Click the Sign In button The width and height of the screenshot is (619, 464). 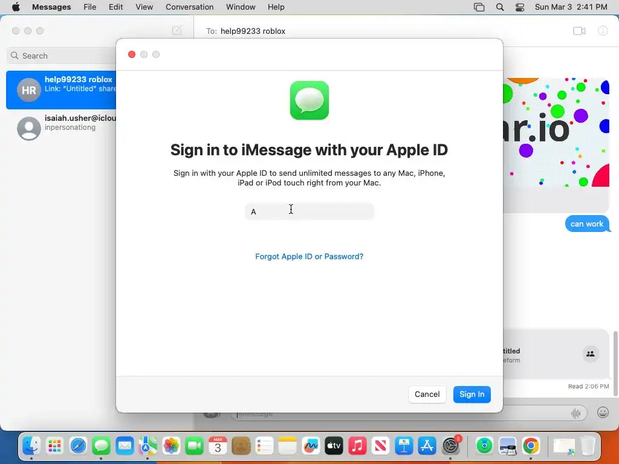[x=472, y=394]
